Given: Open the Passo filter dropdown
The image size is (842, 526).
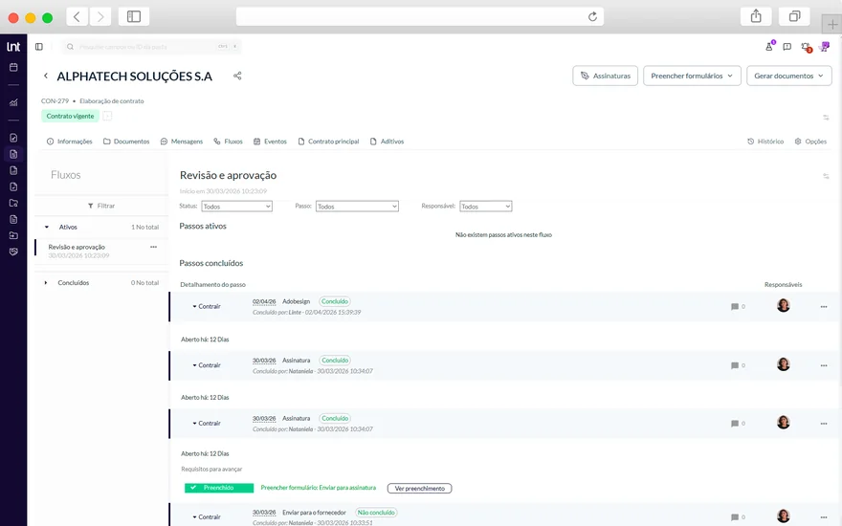Looking at the screenshot, I should pyautogui.click(x=357, y=207).
